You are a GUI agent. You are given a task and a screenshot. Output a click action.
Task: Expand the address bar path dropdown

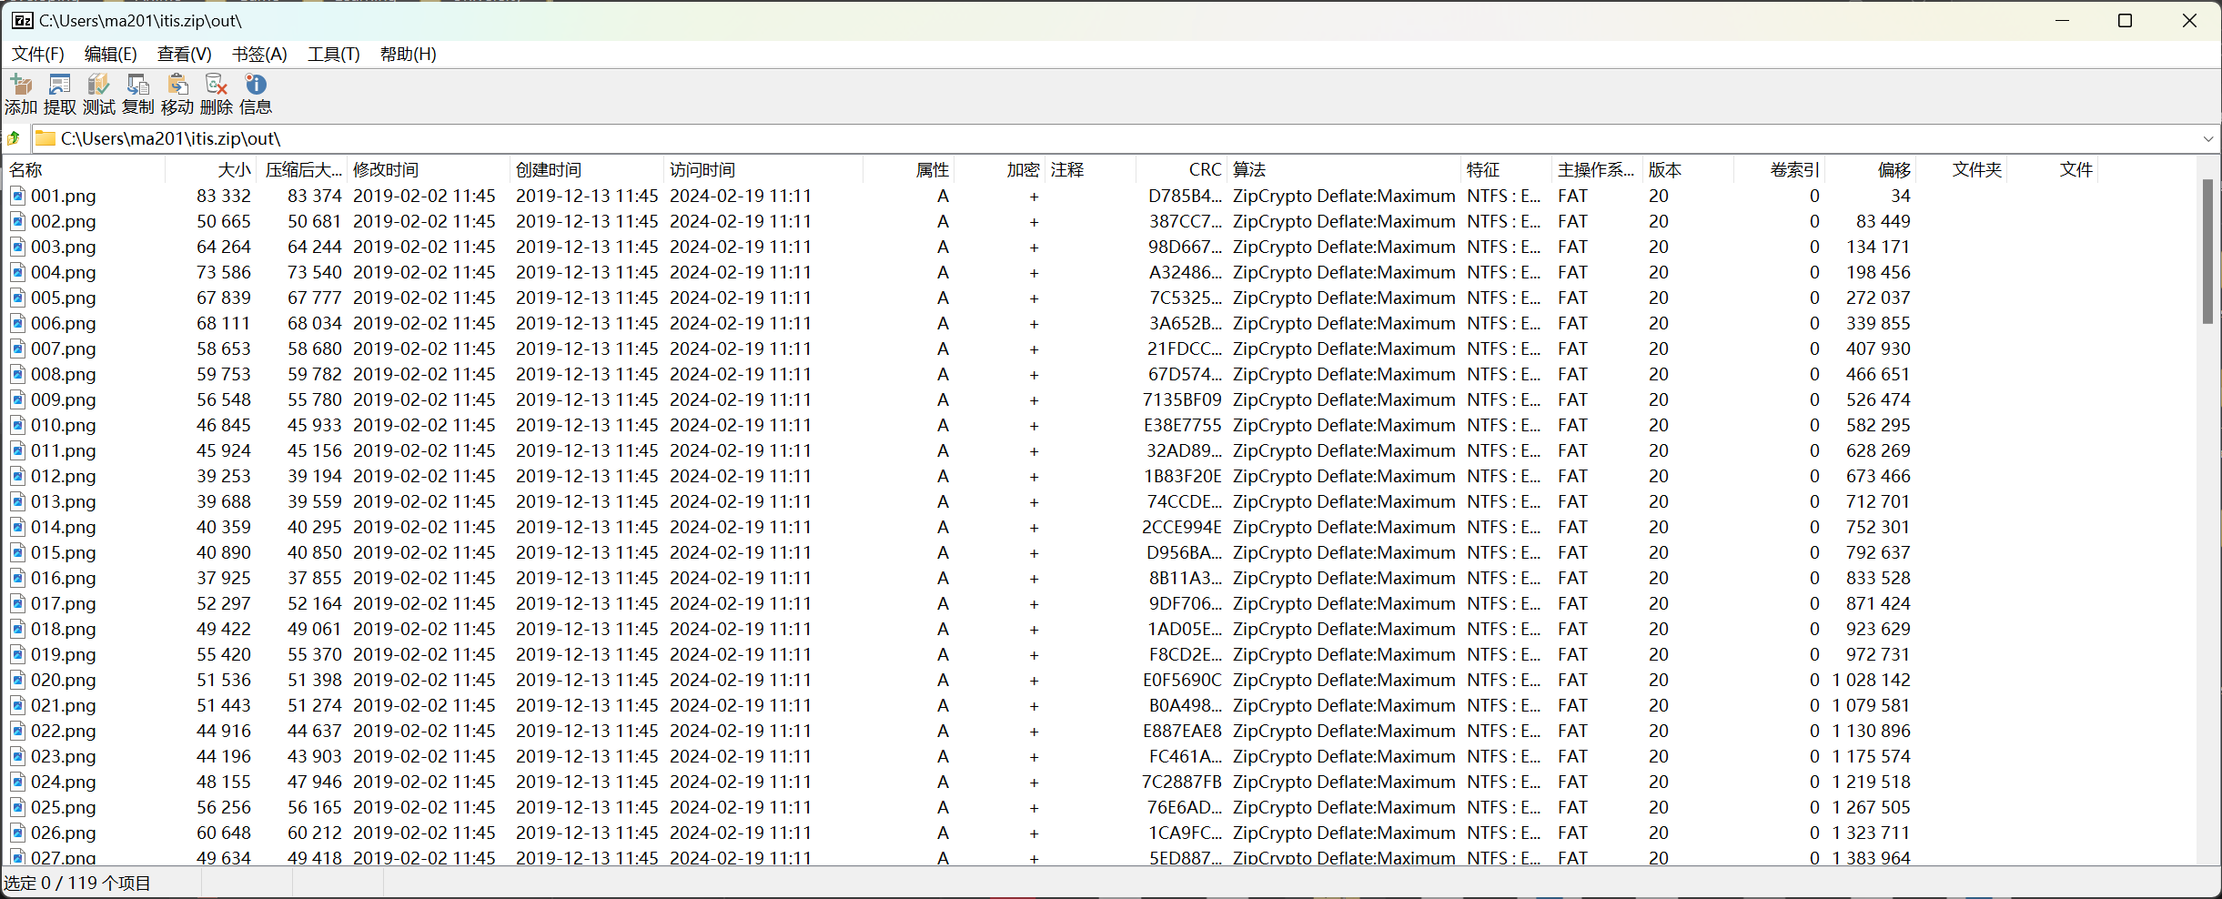(2207, 138)
